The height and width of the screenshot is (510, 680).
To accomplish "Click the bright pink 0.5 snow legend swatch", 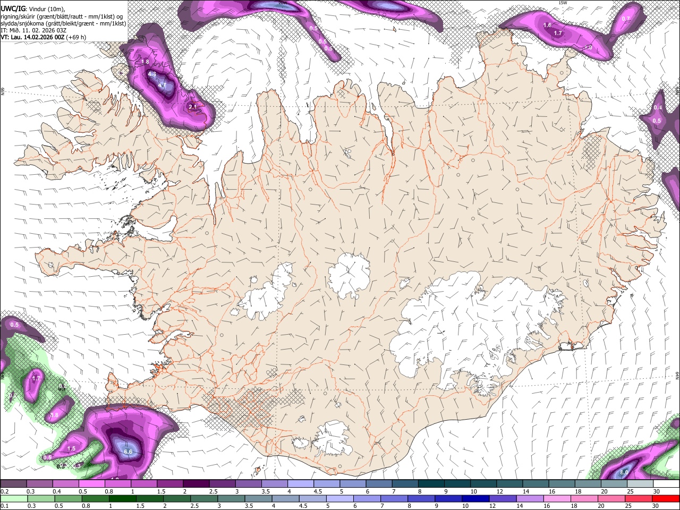I will coord(91,484).
